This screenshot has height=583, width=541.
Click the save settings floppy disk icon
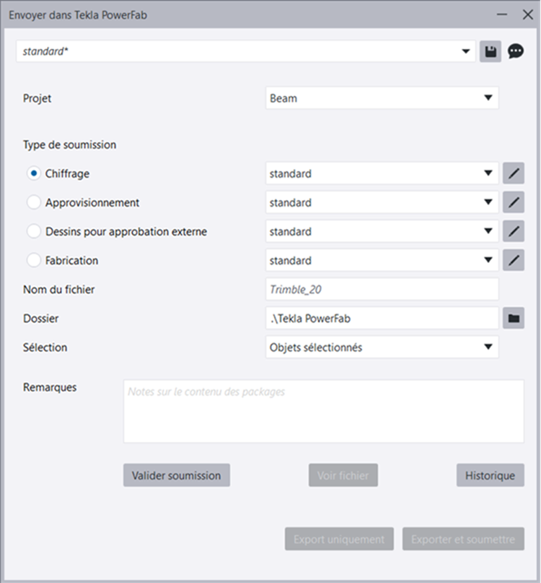tap(491, 52)
